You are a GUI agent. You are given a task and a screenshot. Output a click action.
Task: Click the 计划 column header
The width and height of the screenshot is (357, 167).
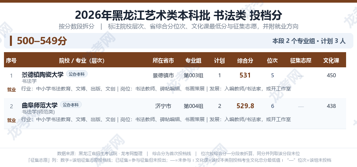coord(219,60)
